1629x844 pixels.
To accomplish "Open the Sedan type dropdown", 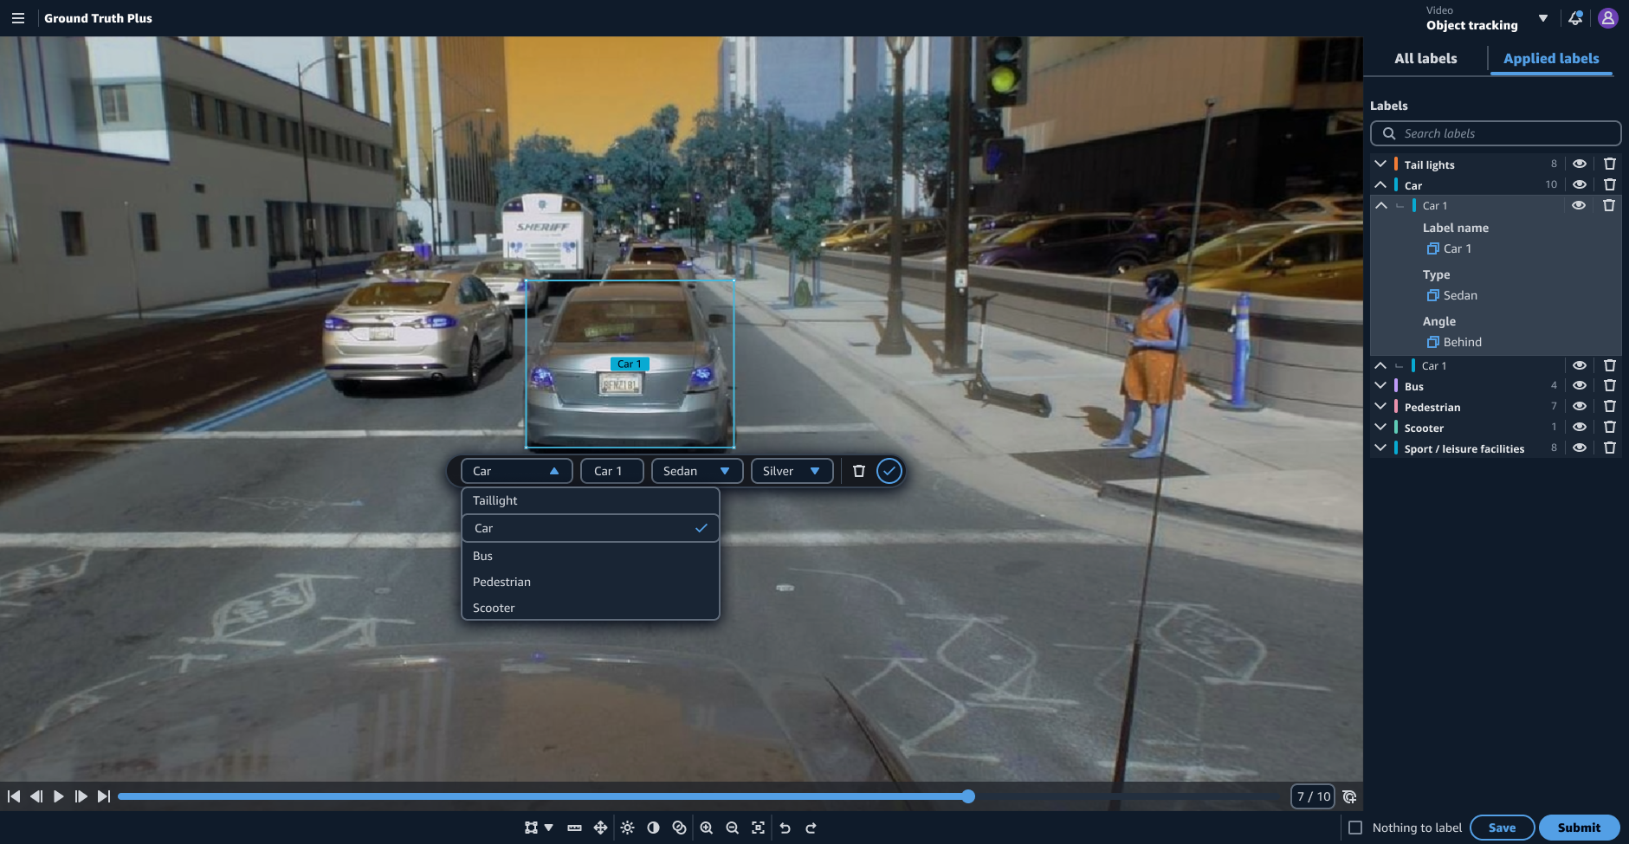I will [696, 471].
